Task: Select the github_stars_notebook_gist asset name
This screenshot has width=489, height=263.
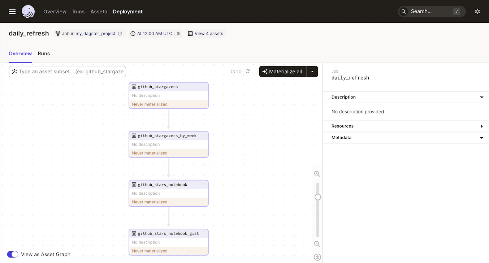Action: point(168,233)
